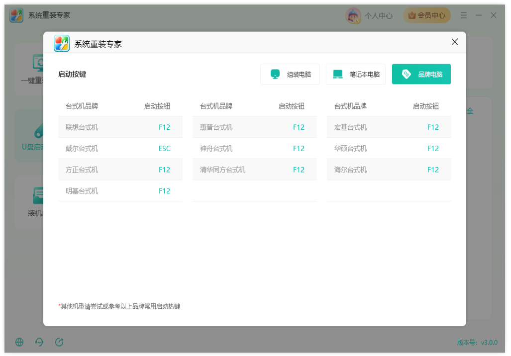Image resolution: width=511 pixels, height=356 pixels.
Task: Select the 宏基台式机 row
Action: point(389,127)
